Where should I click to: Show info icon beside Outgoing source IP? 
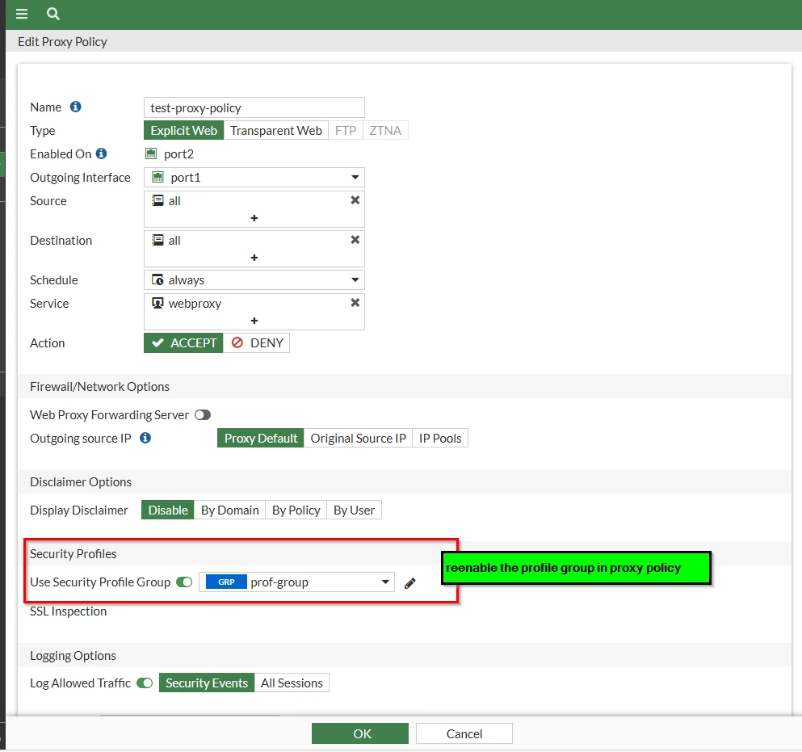tap(145, 438)
